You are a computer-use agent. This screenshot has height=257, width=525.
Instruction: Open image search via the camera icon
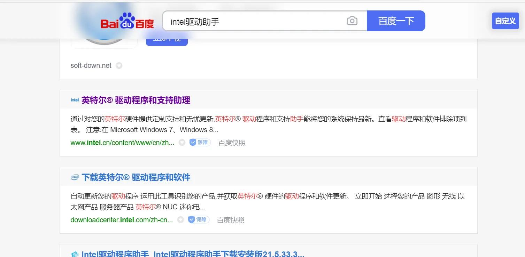[352, 21]
